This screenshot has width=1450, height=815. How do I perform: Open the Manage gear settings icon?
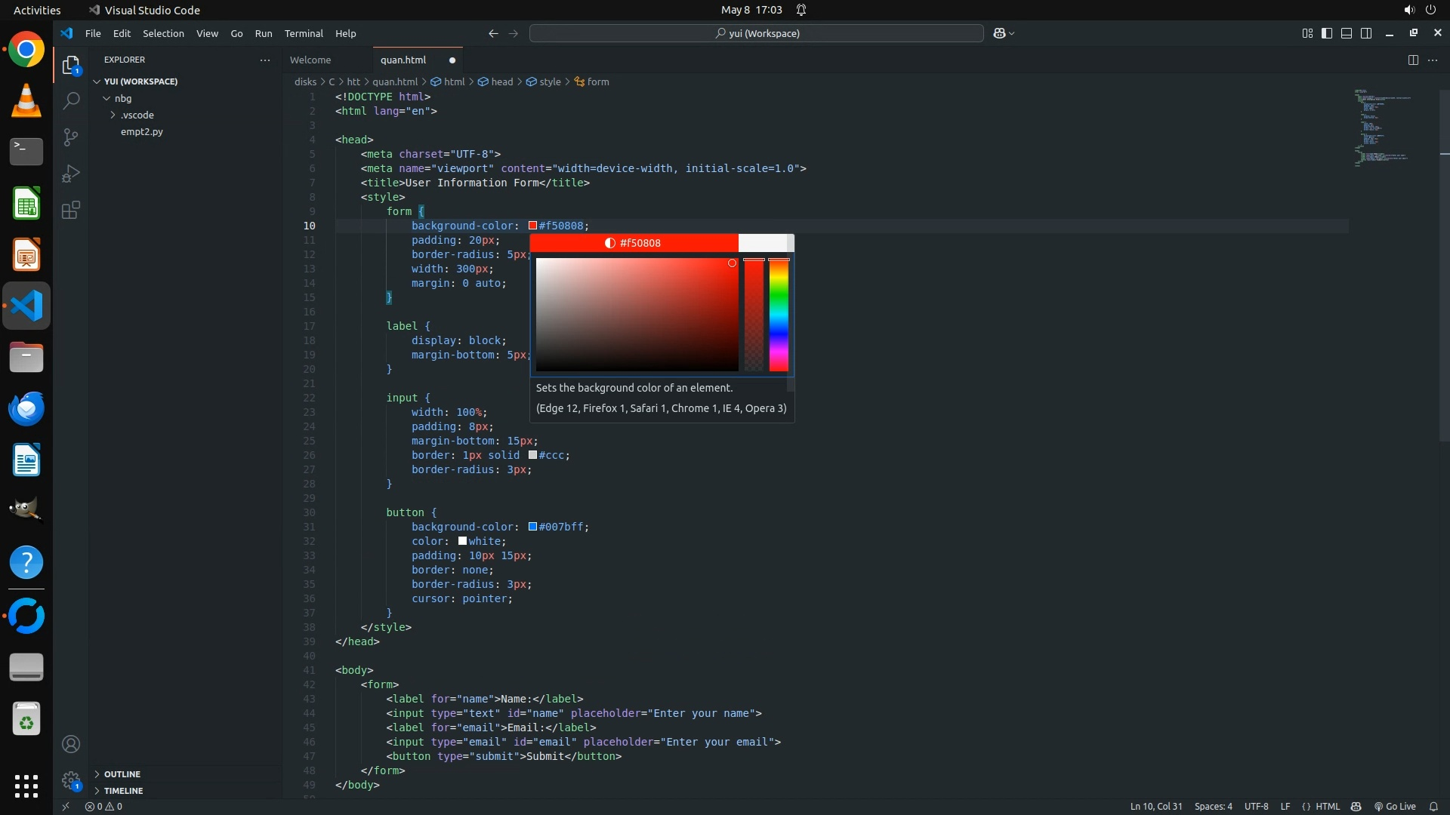(x=71, y=780)
